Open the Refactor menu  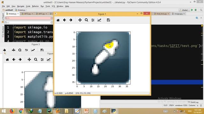(35, 6)
